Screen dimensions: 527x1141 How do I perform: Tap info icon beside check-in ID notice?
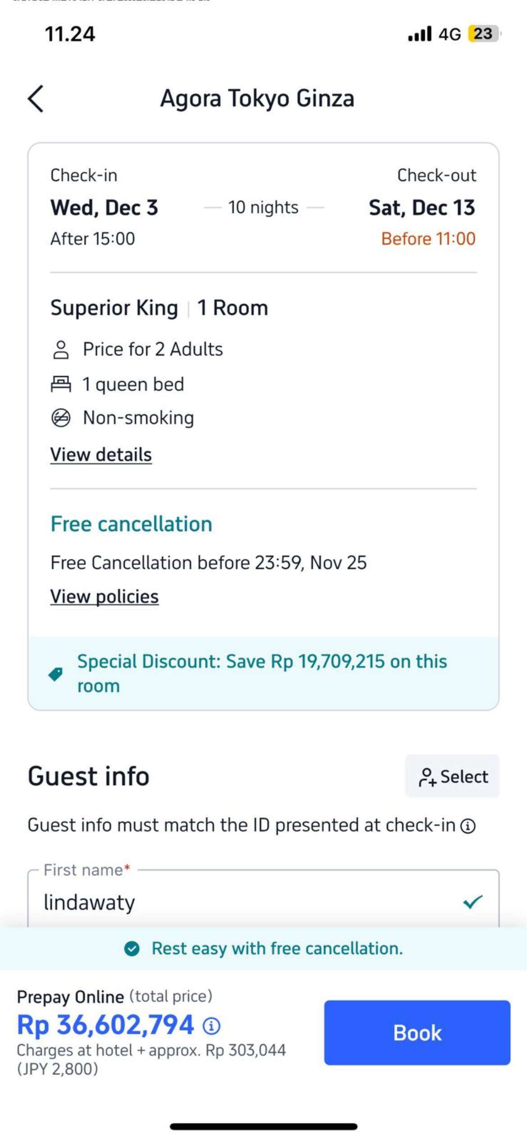coord(468,826)
